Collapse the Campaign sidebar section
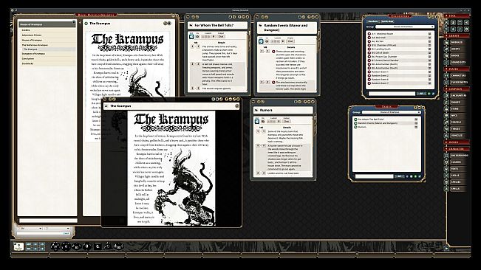The width and height of the screenshot is (481, 270). (x=457, y=89)
